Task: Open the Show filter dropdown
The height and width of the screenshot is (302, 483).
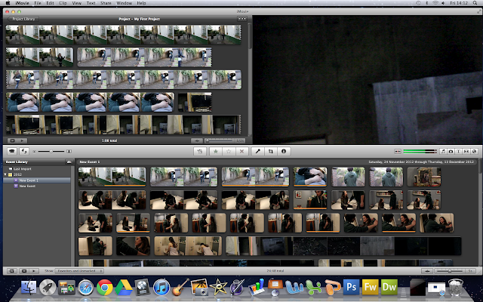Action: point(79,271)
